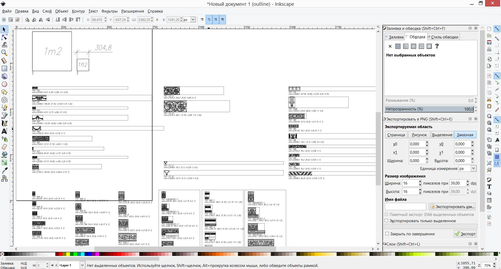Open the export unit px dropdown

[x=474, y=169]
